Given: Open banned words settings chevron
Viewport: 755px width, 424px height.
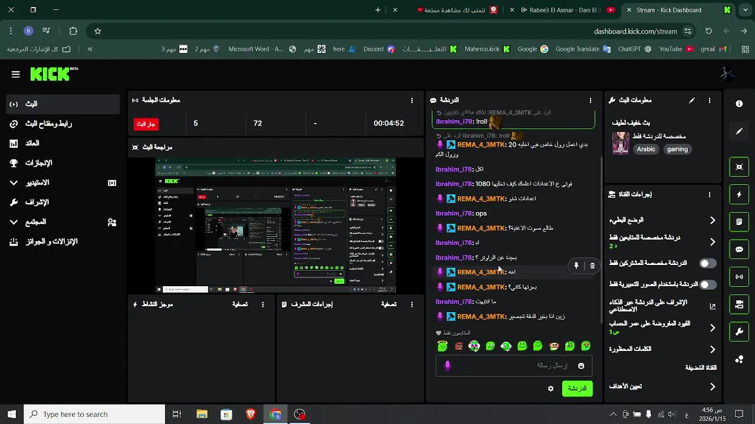Looking at the screenshot, I should click(713, 349).
